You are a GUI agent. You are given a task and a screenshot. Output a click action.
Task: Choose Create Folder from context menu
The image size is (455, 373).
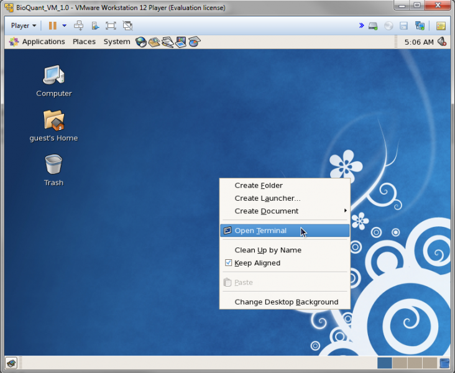point(285,185)
